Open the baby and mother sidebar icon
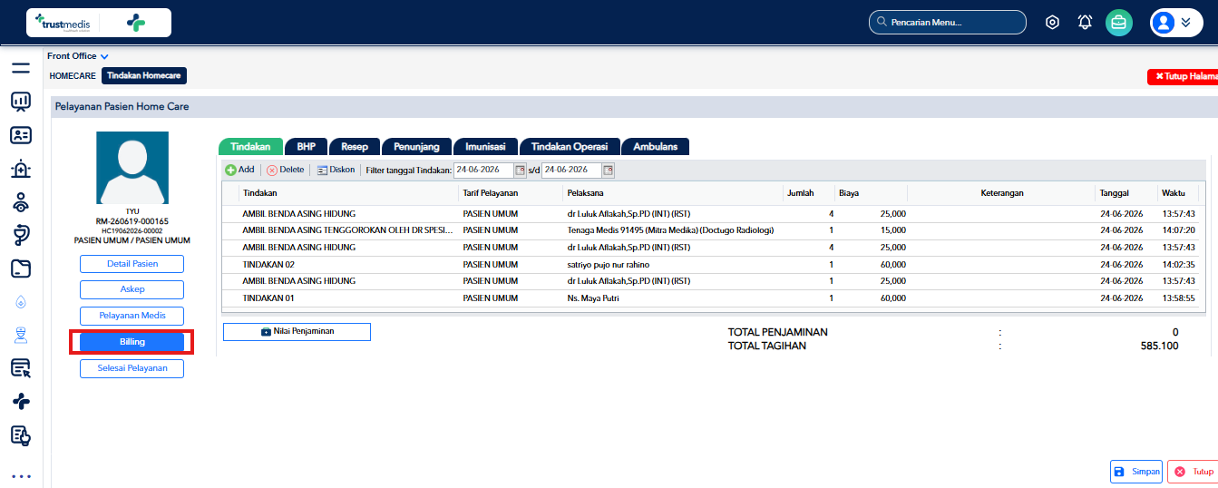Viewport: 1218px width, 488px height. 21,201
